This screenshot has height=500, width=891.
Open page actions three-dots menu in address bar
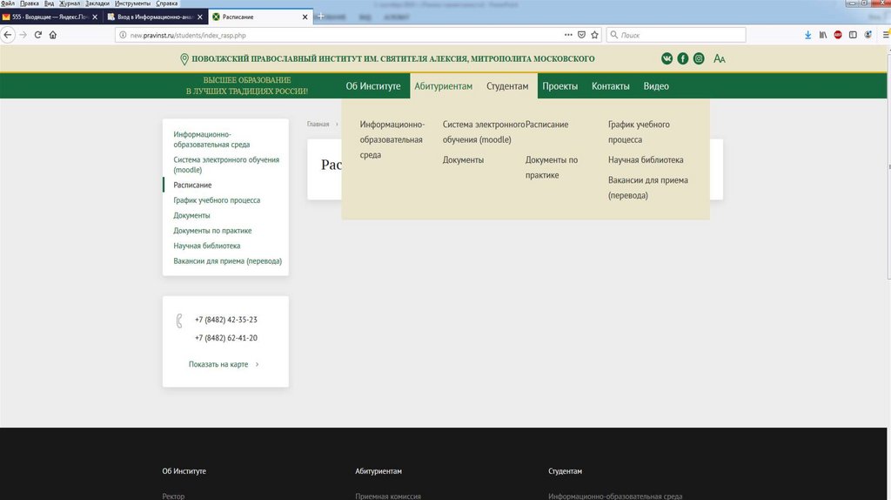tap(567, 35)
